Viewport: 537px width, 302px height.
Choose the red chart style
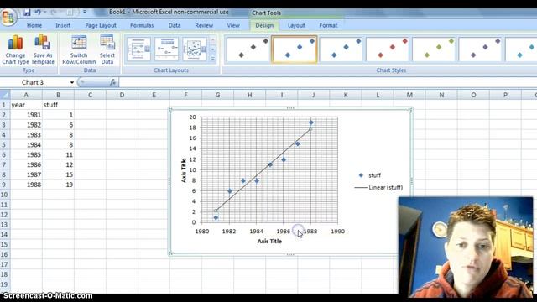click(388, 49)
